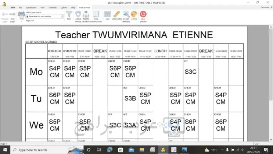Click the taskbar search box

coord(47,150)
